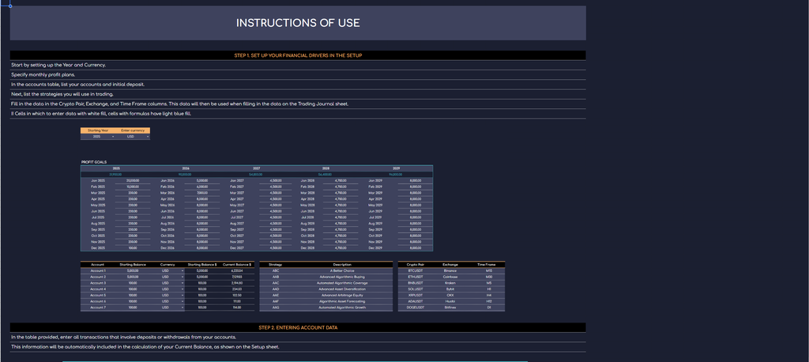The width and height of the screenshot is (809, 362).
Task: Click the Automated Algorithmic Growth description
Action: 342,307
